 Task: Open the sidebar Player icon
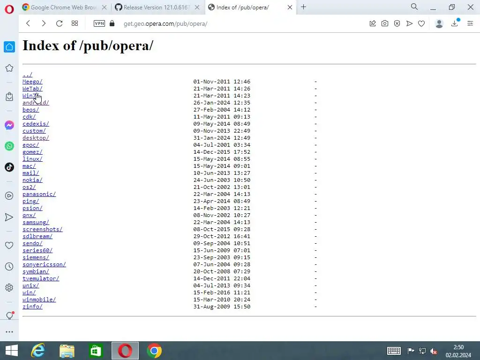(x=9, y=195)
